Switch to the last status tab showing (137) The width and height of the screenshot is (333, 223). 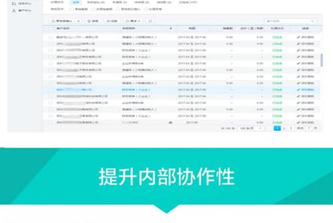tap(188, 2)
